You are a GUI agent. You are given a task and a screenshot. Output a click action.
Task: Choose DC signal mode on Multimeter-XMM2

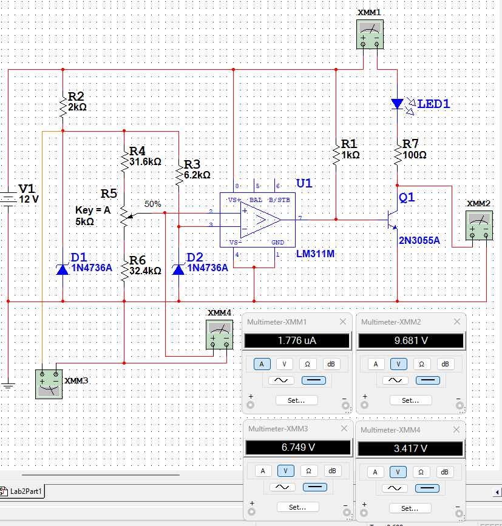click(x=428, y=380)
